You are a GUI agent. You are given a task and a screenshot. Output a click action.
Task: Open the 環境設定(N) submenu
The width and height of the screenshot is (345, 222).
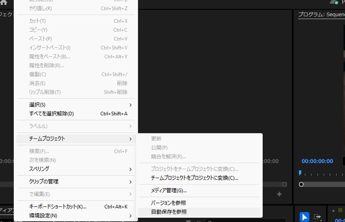click(76, 216)
